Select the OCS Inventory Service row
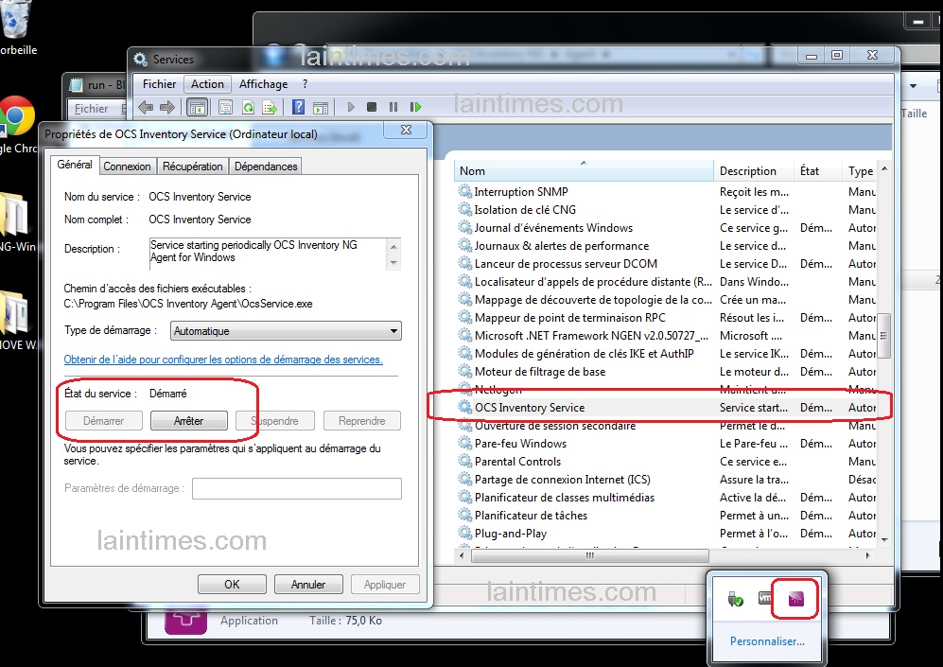 pos(667,407)
